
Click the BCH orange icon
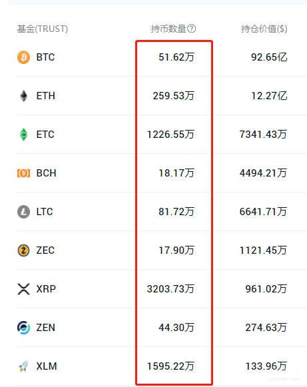click(23, 173)
